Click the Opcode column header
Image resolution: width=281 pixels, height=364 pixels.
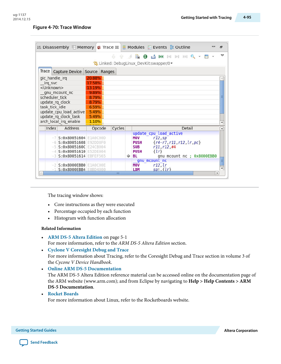point(99,128)
